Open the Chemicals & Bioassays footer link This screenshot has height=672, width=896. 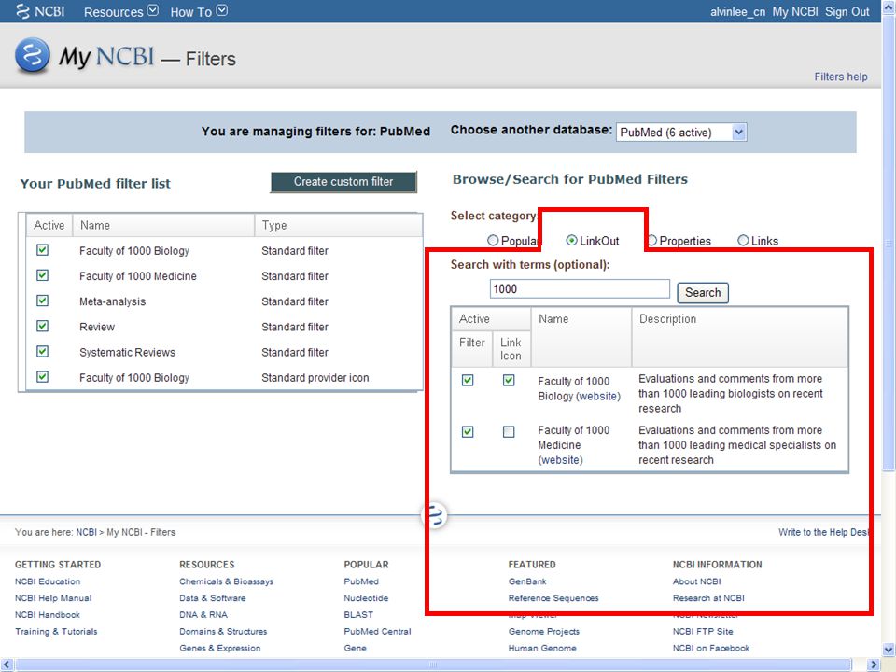tap(226, 581)
